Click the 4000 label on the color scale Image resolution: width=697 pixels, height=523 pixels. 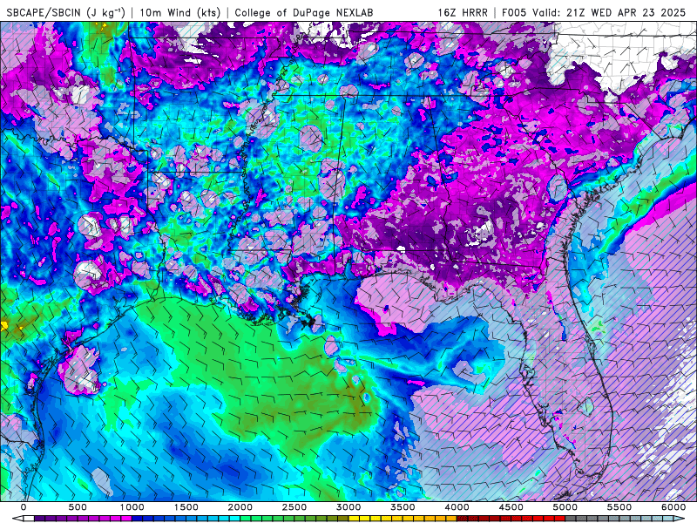click(457, 507)
